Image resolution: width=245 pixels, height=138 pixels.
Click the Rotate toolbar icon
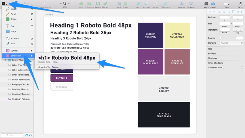point(98,4)
